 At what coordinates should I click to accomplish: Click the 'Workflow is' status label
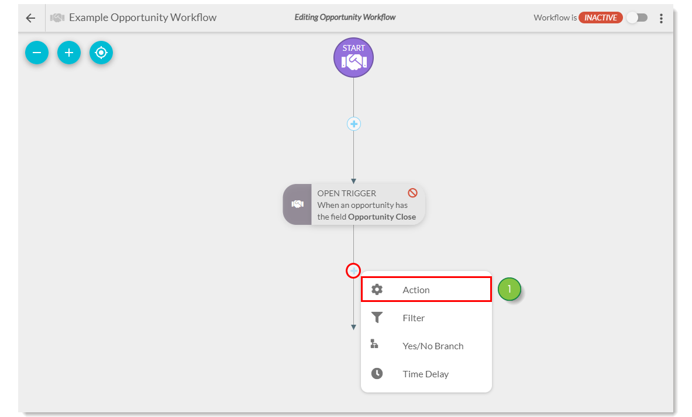555,18
